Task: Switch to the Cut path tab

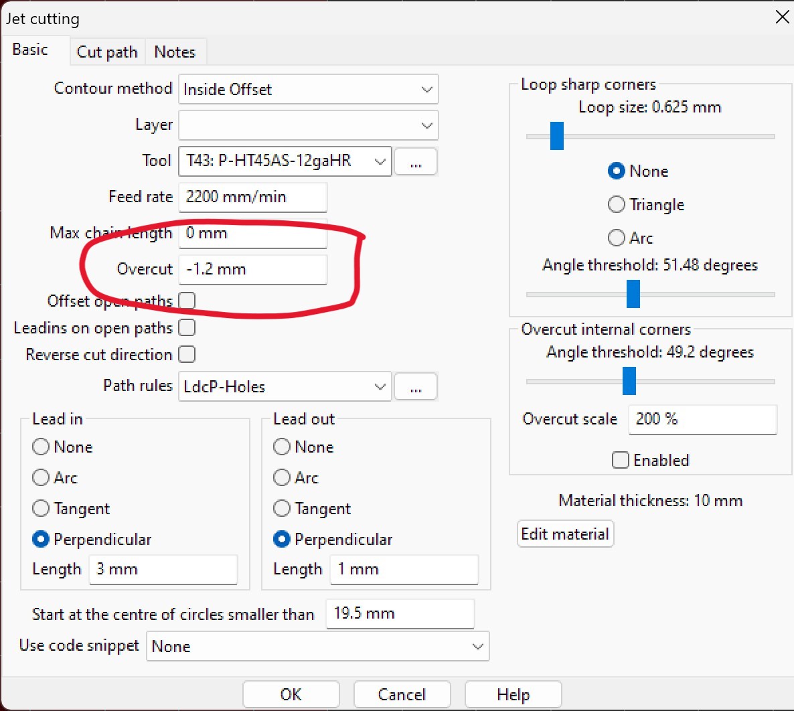Action: (107, 52)
